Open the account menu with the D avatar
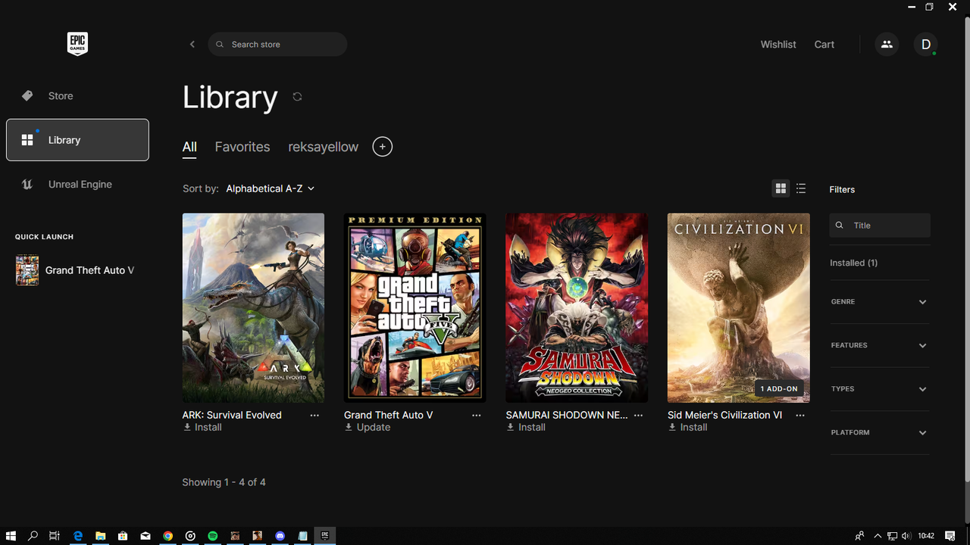The image size is (970, 545). tap(925, 45)
